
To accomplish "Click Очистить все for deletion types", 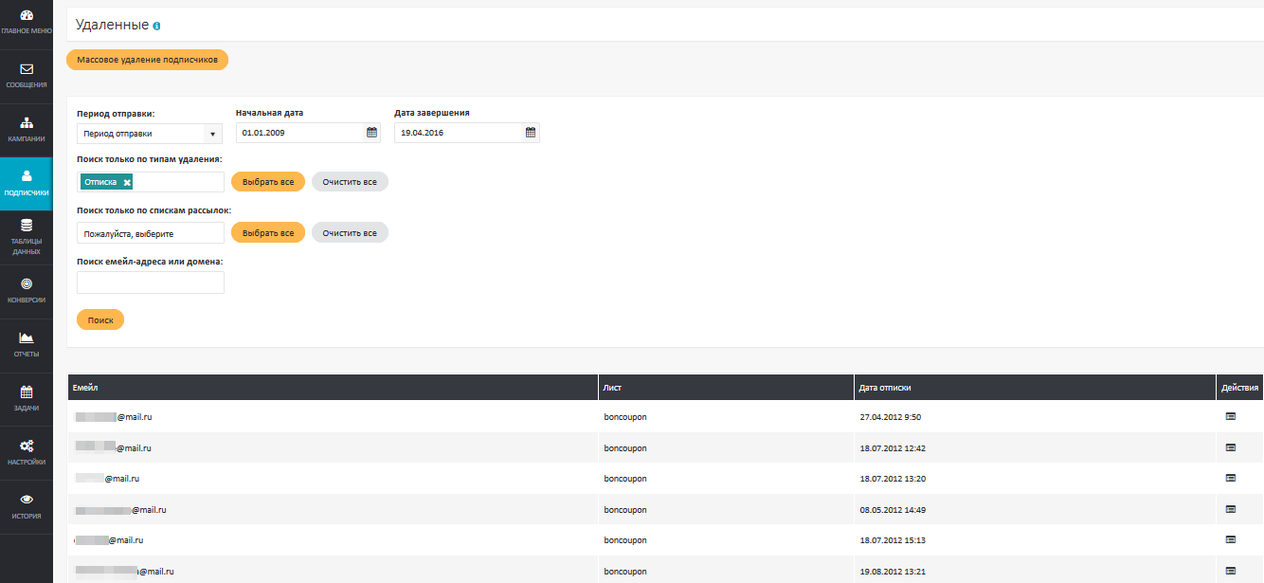I will tap(350, 182).
